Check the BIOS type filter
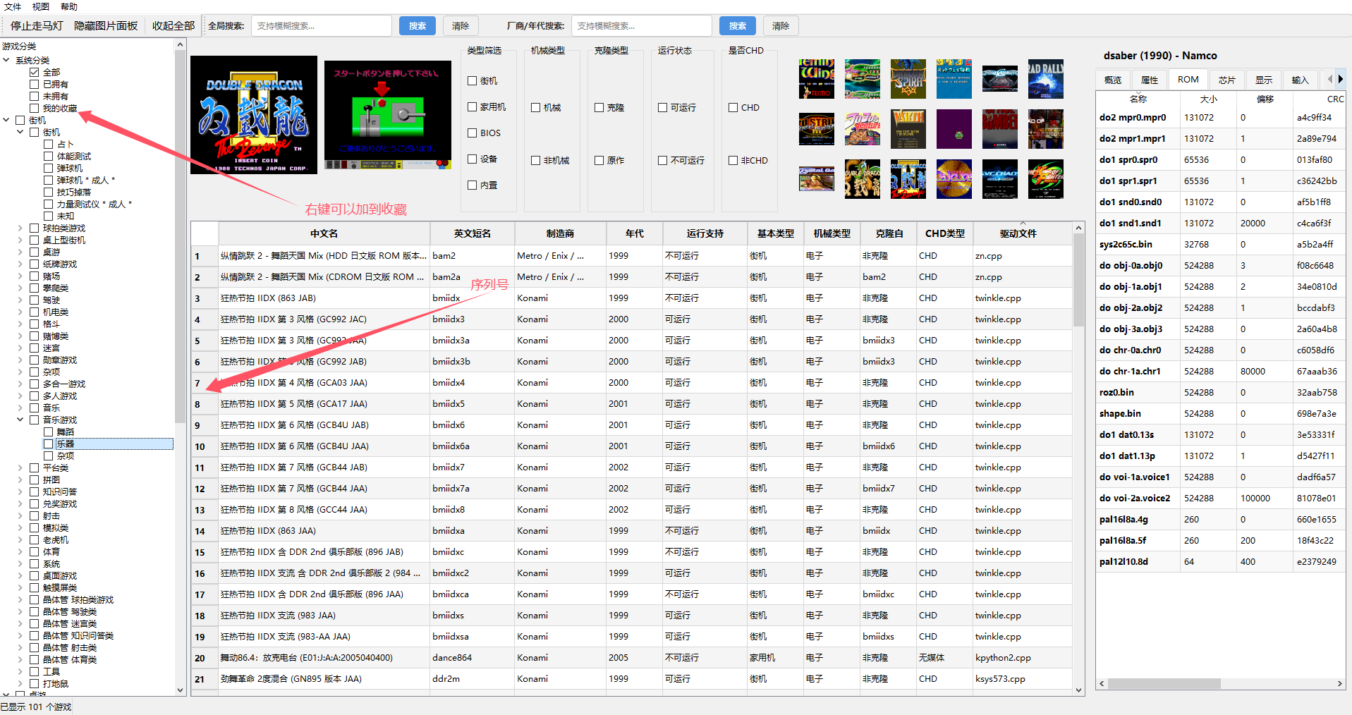Image resolution: width=1352 pixels, height=715 pixels. tap(473, 133)
